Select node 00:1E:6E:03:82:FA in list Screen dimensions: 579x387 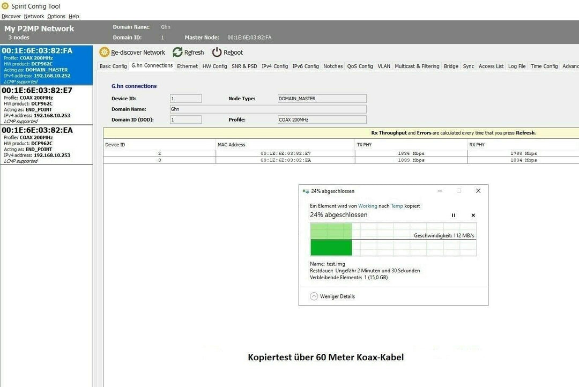[x=46, y=65]
